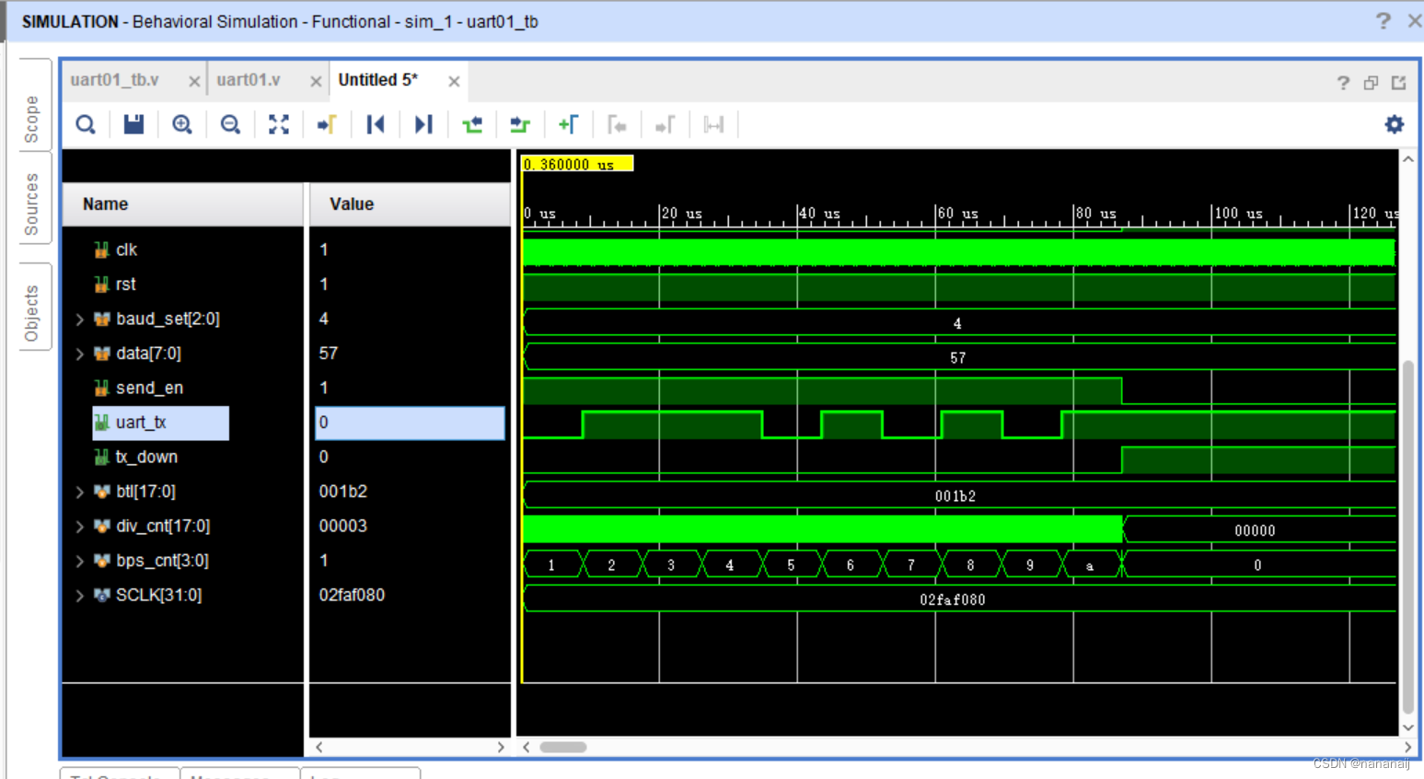Expand the bps_cnt[3:0] bus
The image size is (1424, 779).
(x=80, y=561)
